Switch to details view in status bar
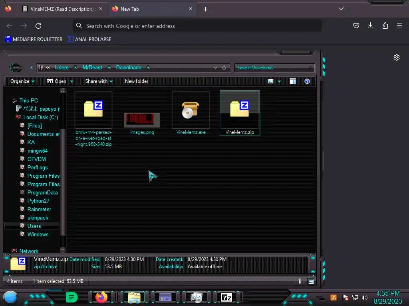Screen dimensions: 409x306 click(x=300, y=281)
